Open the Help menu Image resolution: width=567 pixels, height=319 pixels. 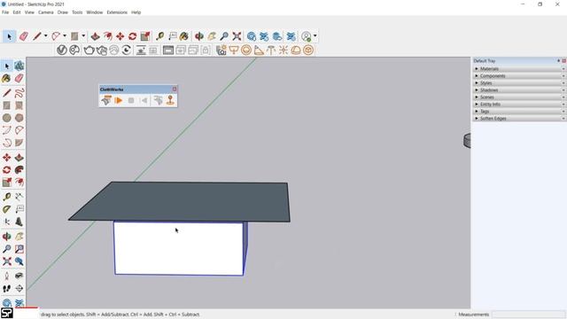coord(136,12)
